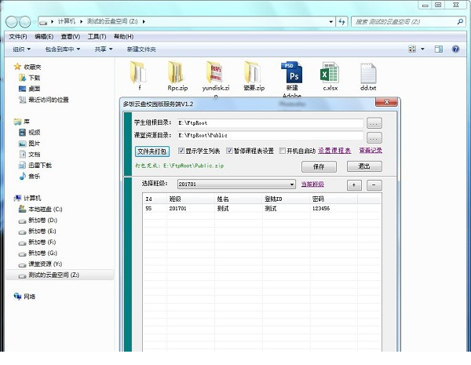Click the change view icon in toolbar
Image resolution: width=471 pixels, height=365 pixels.
[412, 49]
